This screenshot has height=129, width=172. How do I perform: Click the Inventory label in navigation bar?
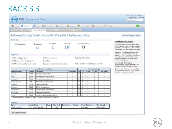tap(27, 26)
